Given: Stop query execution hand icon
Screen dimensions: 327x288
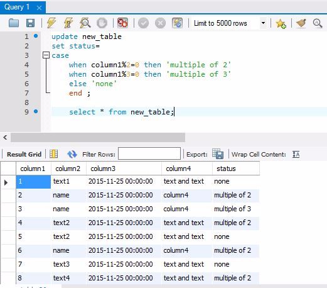Looking at the screenshot, I should (x=102, y=23).
